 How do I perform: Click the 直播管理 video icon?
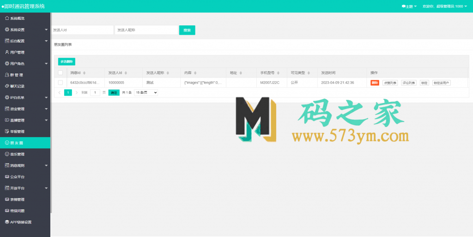[x=7, y=120]
